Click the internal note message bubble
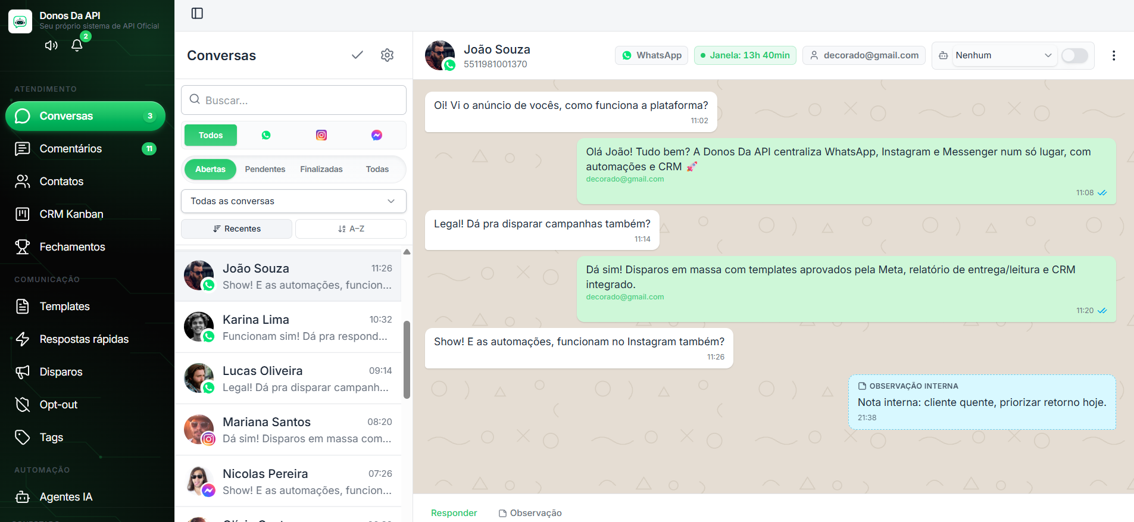 982,402
